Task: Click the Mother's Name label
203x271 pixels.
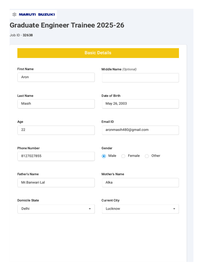Action: click(x=113, y=174)
